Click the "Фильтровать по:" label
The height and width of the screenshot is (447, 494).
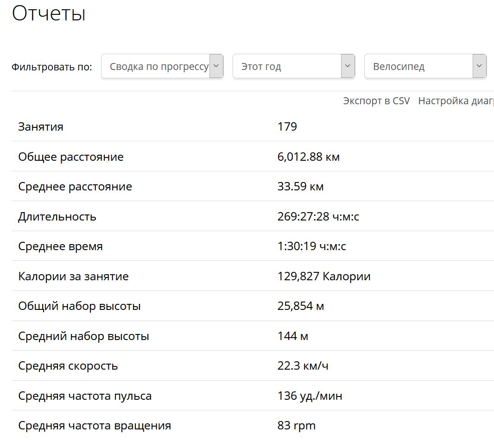click(x=52, y=67)
